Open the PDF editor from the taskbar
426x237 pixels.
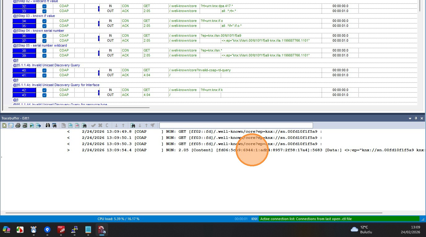pos(61,230)
